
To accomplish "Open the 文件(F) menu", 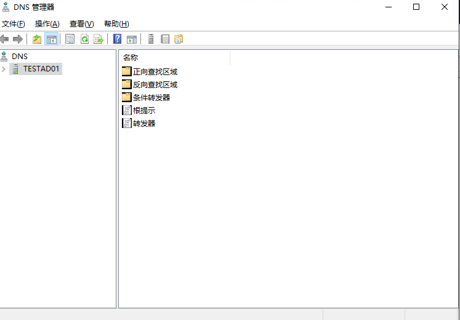I will pos(14,24).
